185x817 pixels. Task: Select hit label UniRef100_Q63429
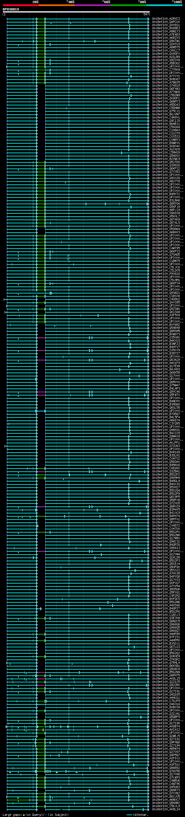[166, 360]
